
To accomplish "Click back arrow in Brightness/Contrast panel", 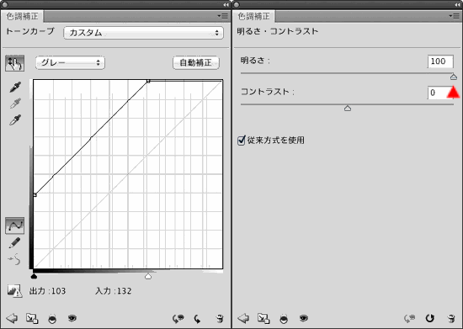I will click(243, 318).
